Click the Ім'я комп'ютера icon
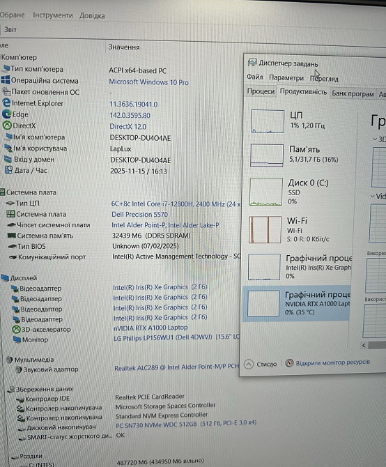Screen dimensions: 386x467 [8, 137]
